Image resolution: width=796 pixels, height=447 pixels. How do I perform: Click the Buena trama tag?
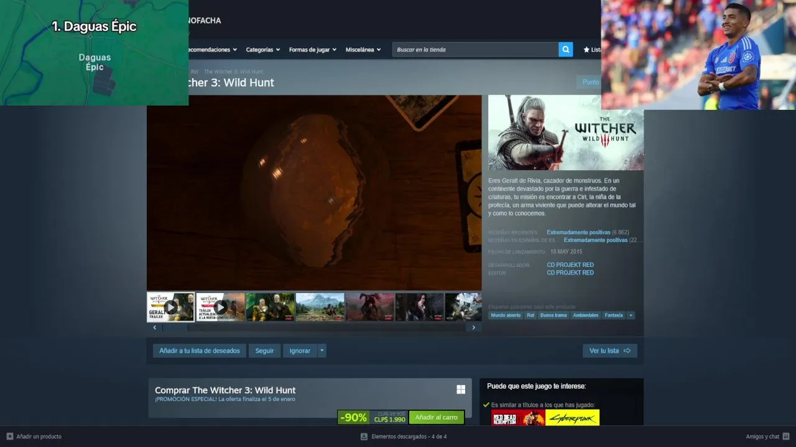(x=553, y=315)
